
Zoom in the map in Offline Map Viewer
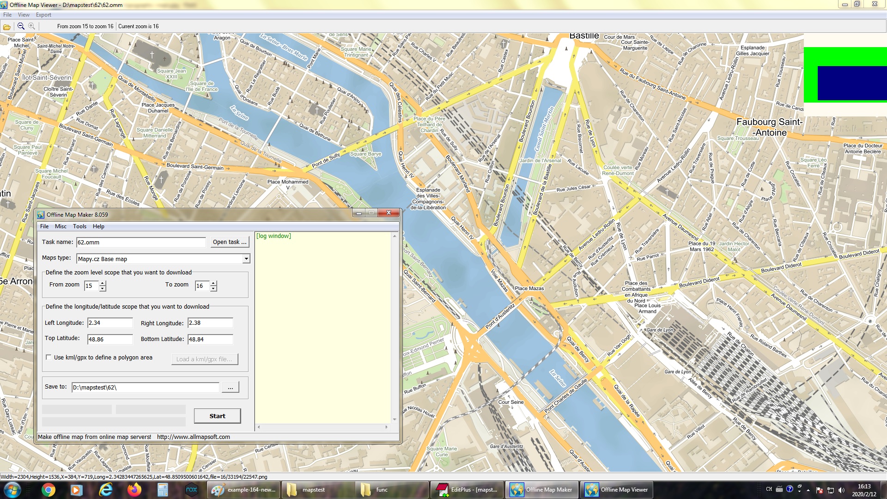point(31,26)
